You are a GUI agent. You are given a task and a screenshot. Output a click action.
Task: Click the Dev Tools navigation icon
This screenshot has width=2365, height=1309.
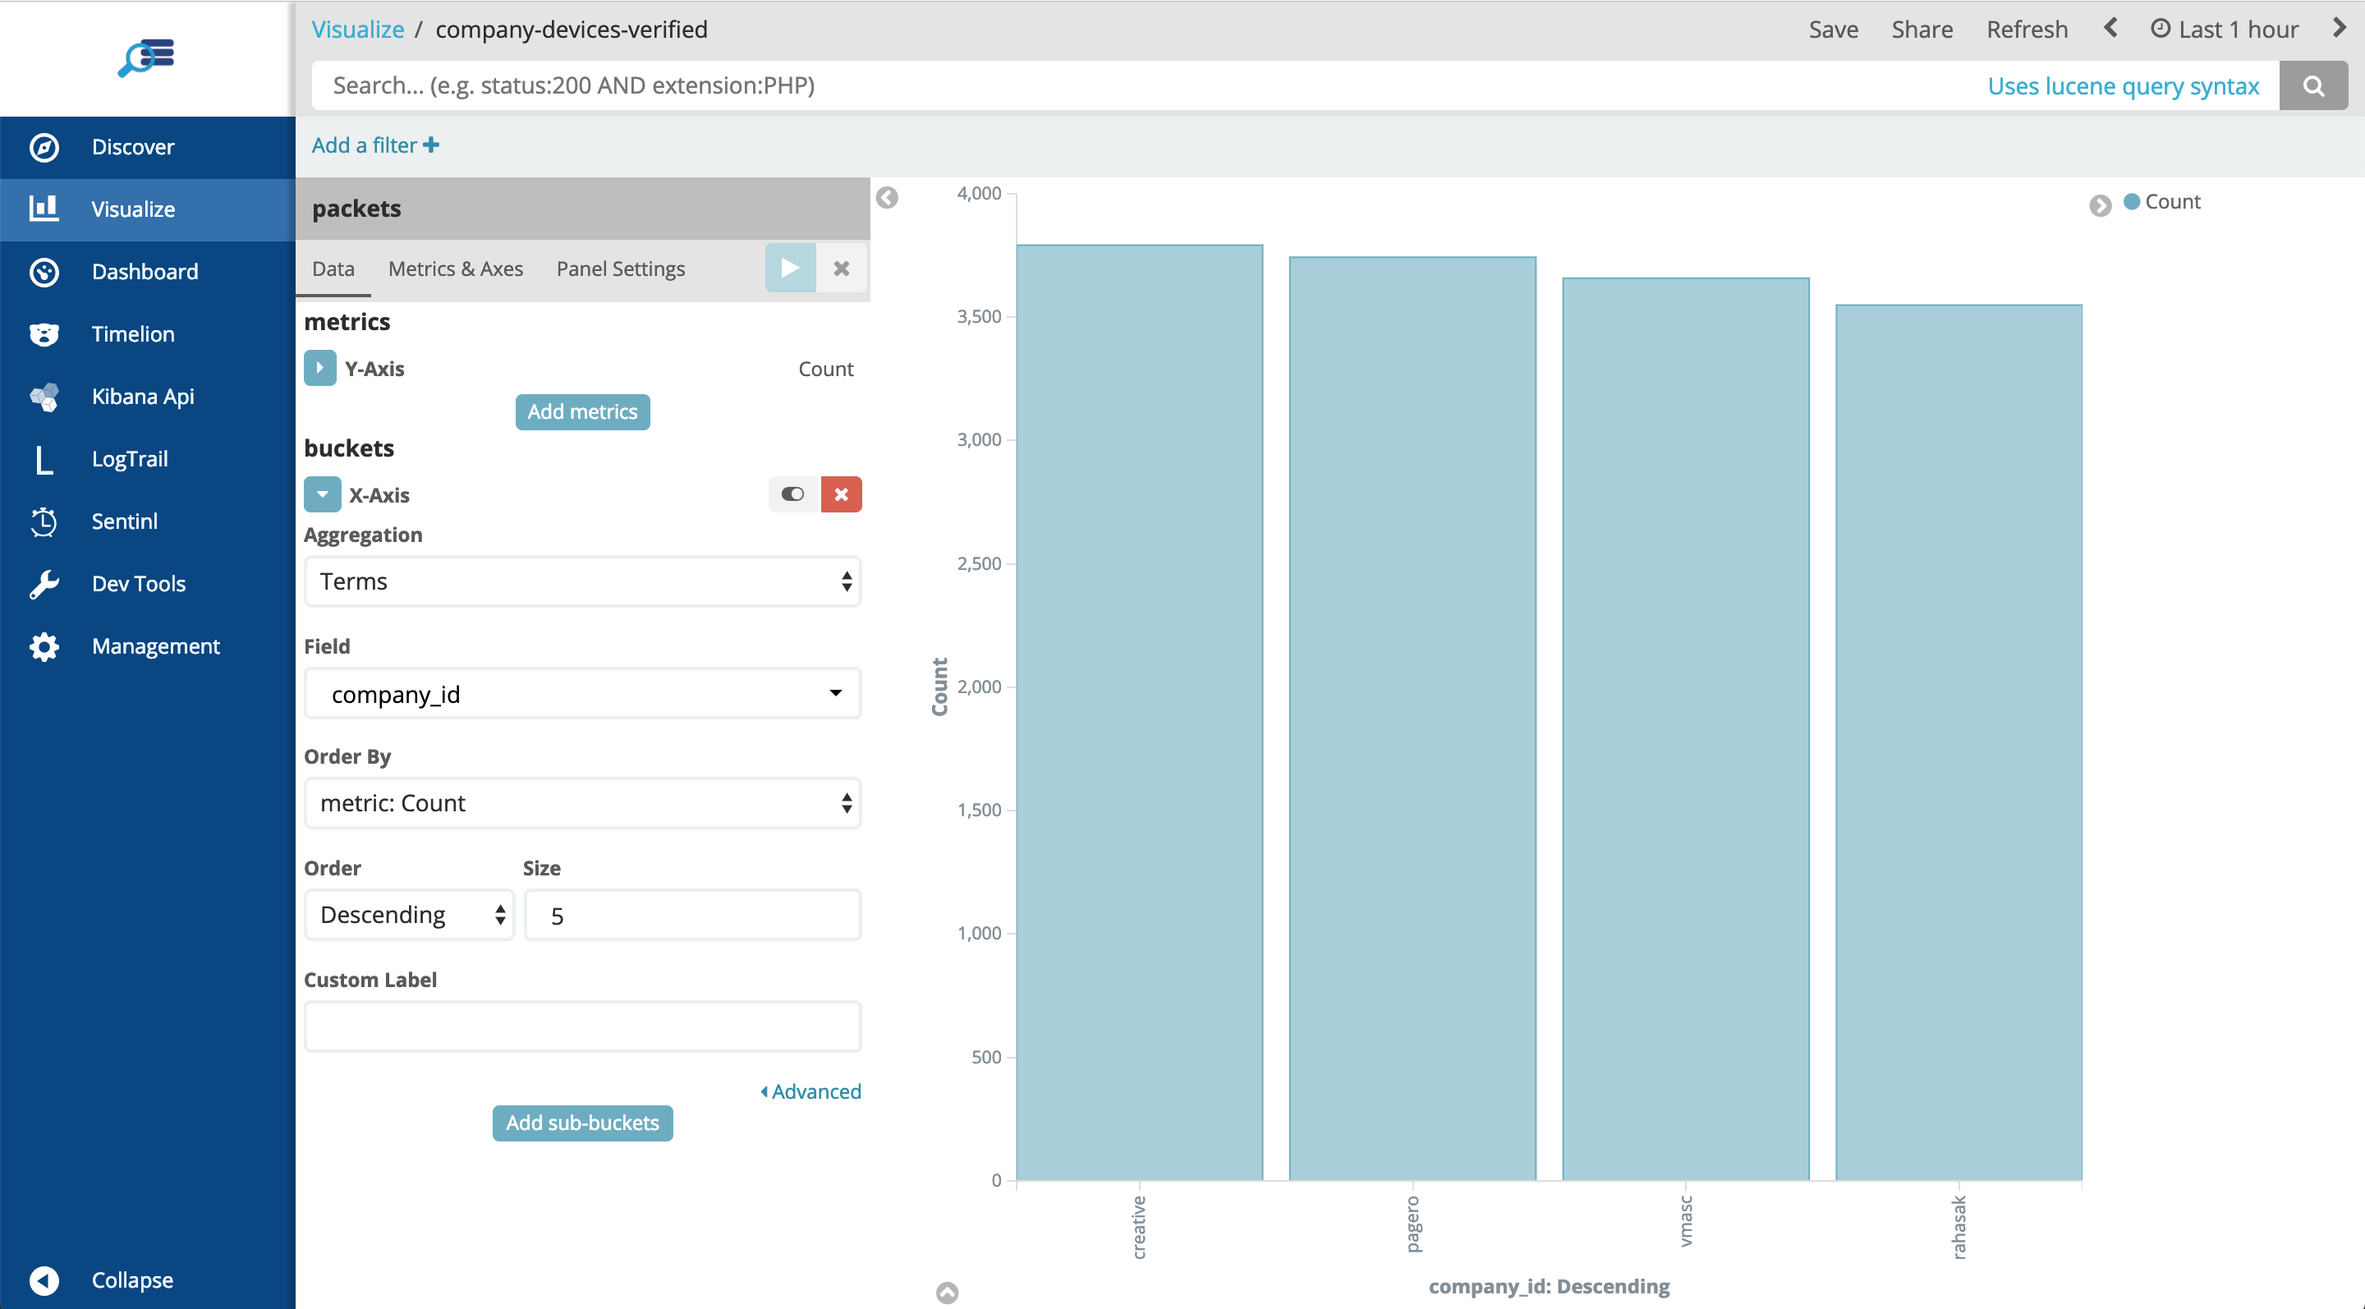point(44,584)
